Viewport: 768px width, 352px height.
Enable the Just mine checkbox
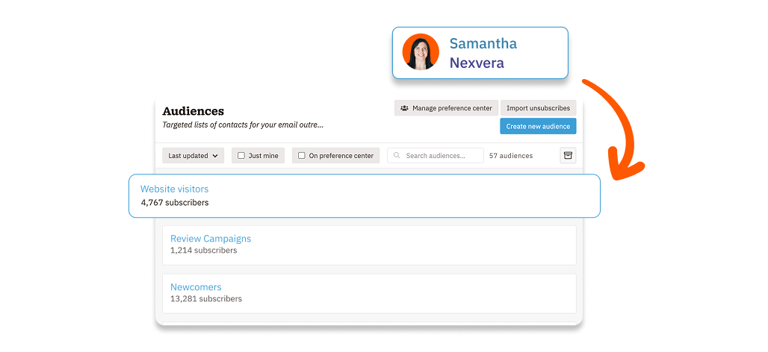click(241, 156)
